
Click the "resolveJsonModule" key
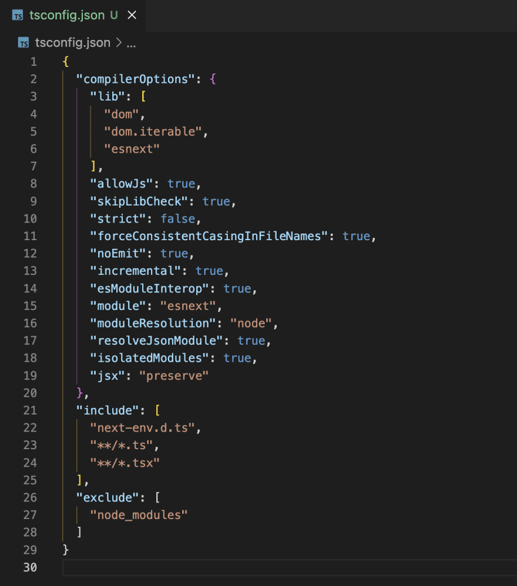(157, 341)
